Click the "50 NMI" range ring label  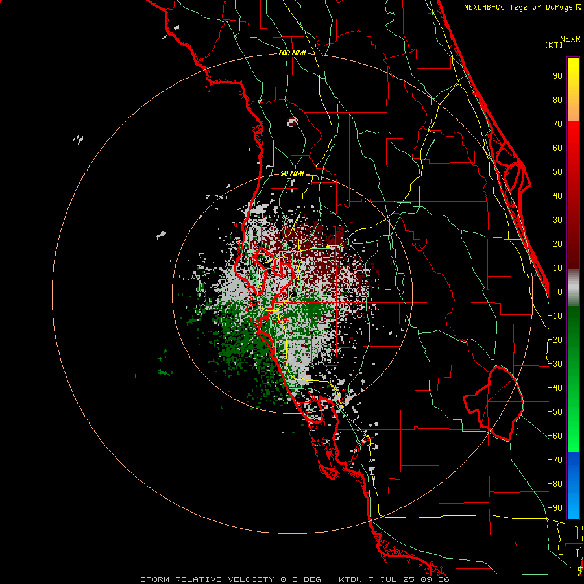point(292,173)
